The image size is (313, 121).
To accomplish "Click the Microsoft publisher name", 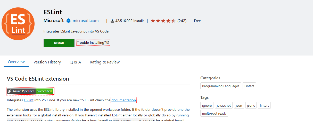I will pos(54,20).
